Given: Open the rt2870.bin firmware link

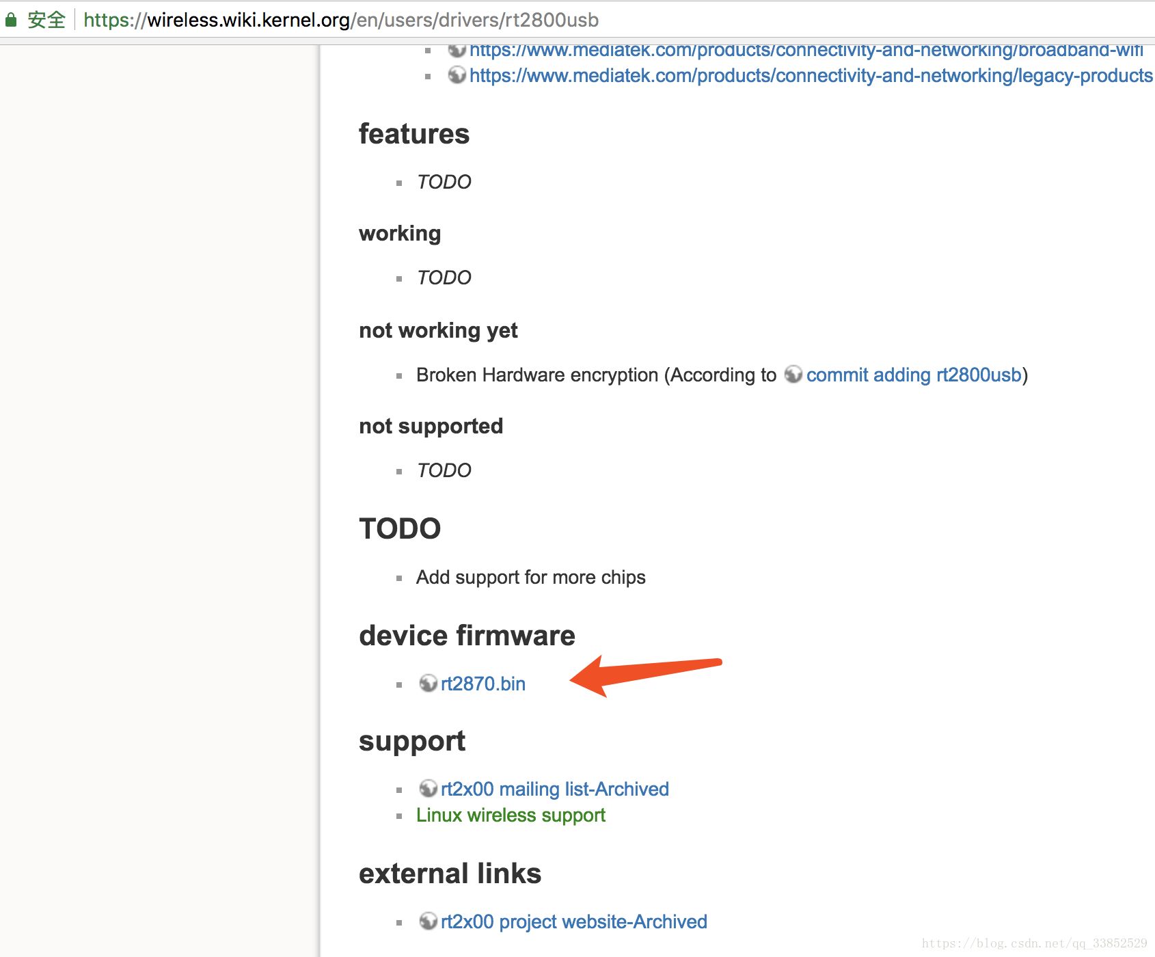Looking at the screenshot, I should tap(483, 683).
